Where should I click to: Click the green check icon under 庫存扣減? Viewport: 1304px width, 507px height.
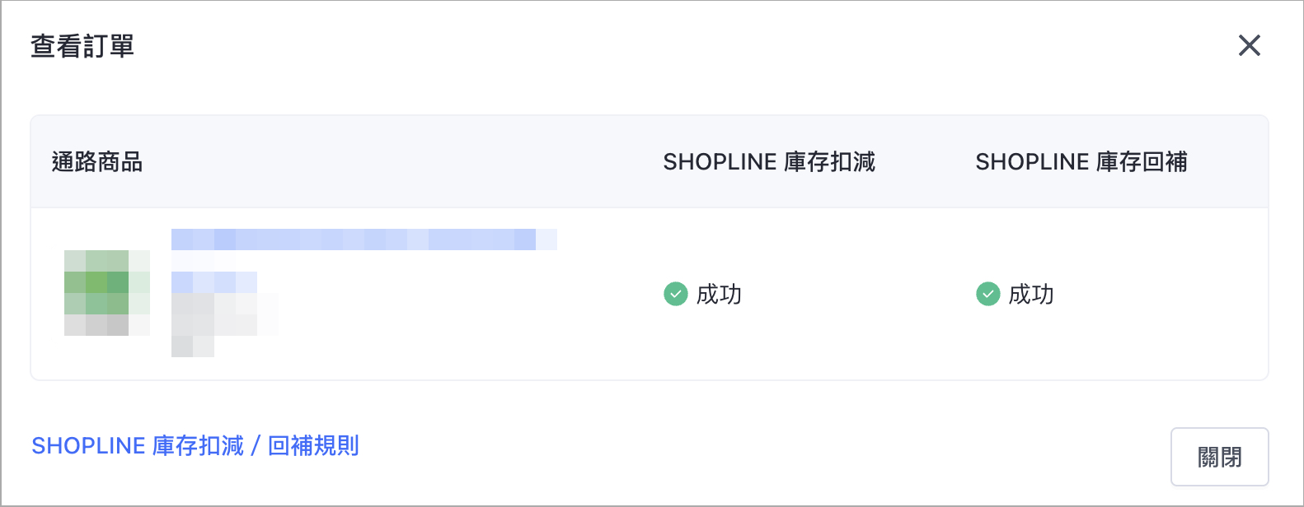(x=675, y=293)
